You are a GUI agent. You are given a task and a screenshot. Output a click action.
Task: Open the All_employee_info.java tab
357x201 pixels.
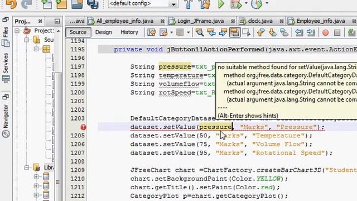(125, 21)
